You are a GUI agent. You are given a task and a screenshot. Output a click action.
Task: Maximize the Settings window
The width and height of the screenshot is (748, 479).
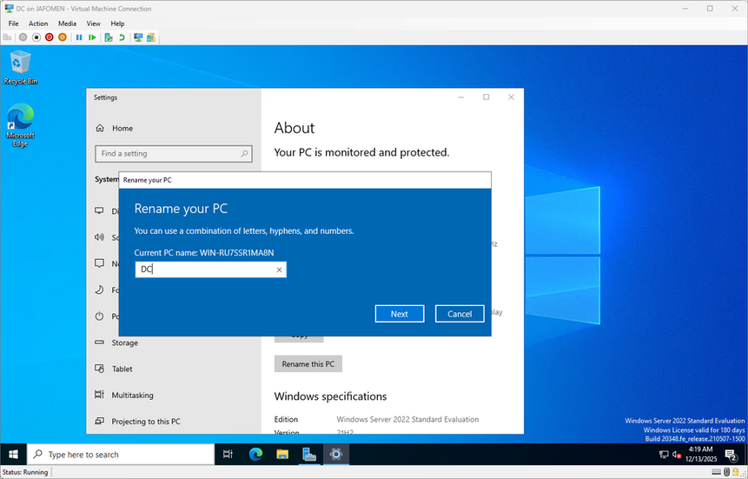tap(487, 97)
